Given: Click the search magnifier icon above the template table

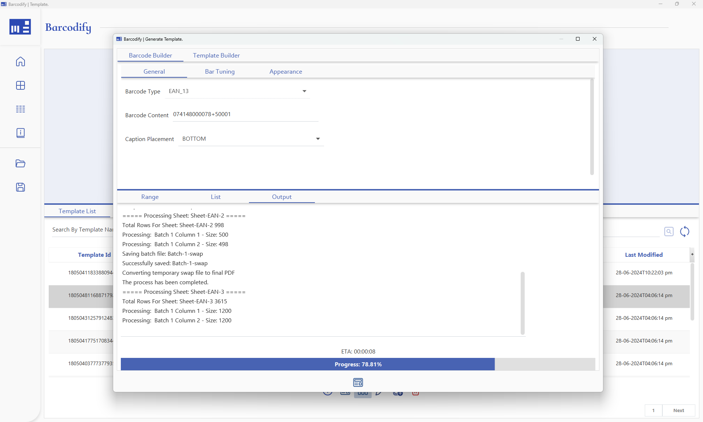Looking at the screenshot, I should 669,231.
